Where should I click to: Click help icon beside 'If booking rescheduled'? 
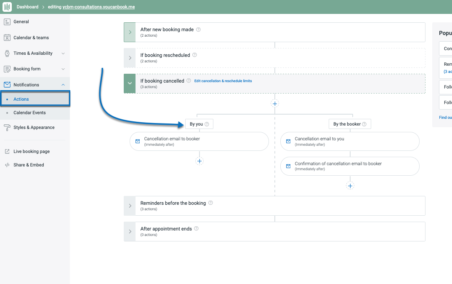tap(194, 55)
